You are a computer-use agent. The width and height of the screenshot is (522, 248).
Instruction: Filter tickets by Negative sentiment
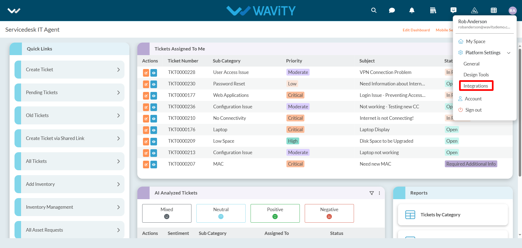(329, 213)
